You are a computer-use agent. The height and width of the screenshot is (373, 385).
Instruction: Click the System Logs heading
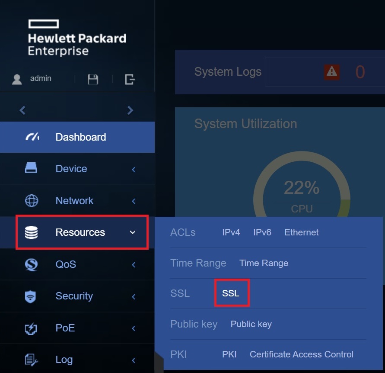click(228, 72)
